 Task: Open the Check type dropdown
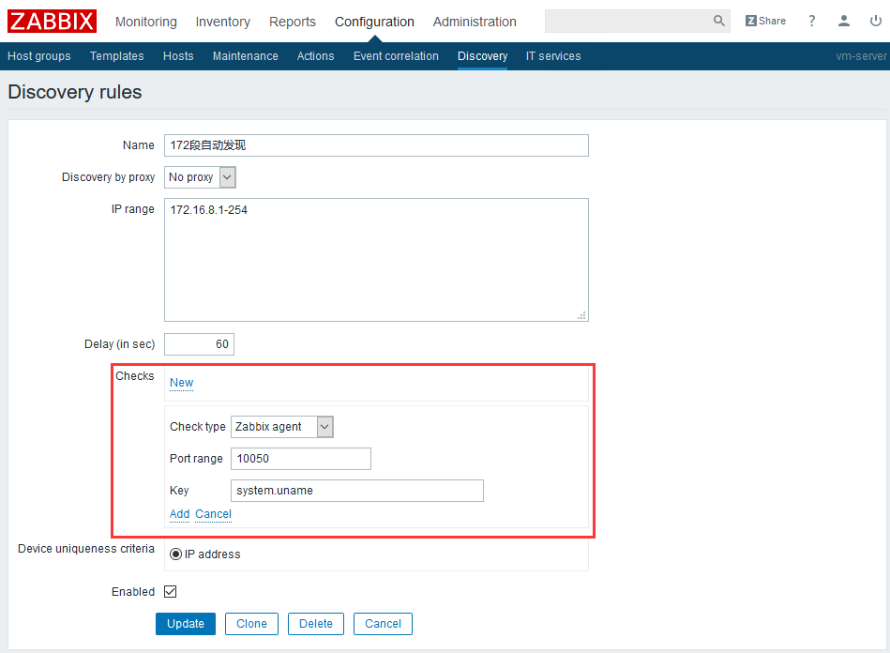click(282, 427)
